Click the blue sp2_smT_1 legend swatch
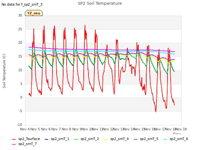200x150 pixels. (x=47, y=139)
